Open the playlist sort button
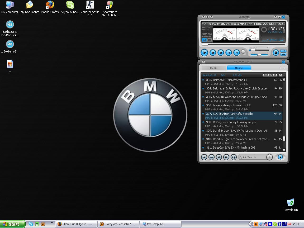The image size is (304, 228). [226, 157]
